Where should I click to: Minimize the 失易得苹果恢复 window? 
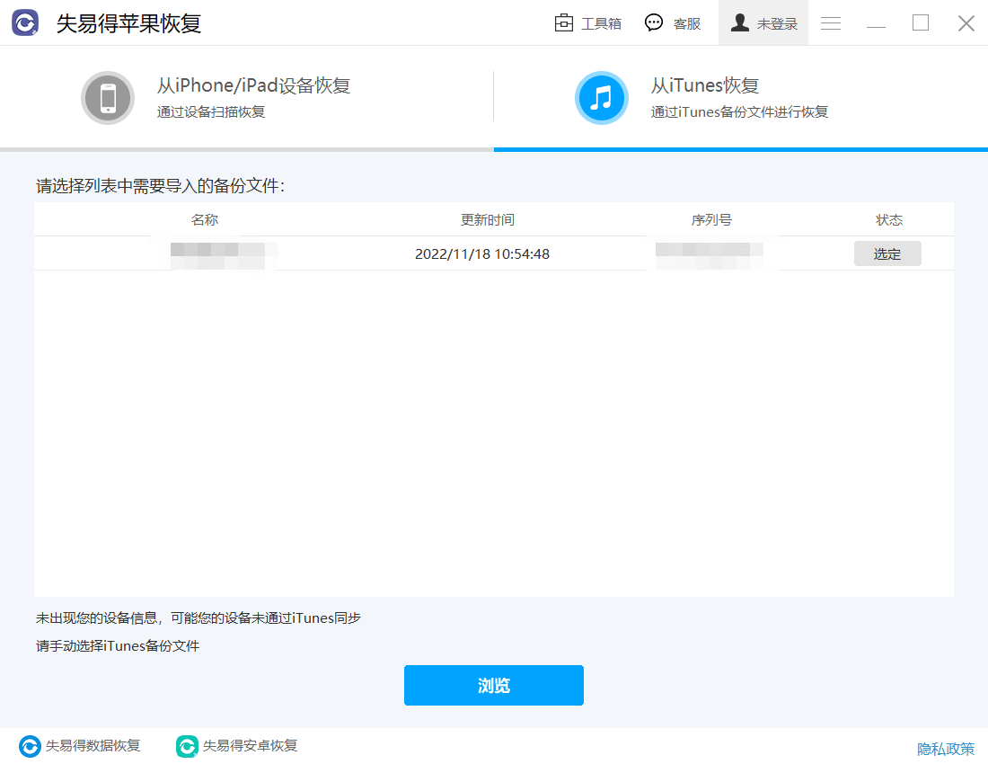coord(876,24)
